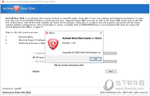Click the Refresh link
Viewport: 150px width, 96px height.
click(36, 71)
